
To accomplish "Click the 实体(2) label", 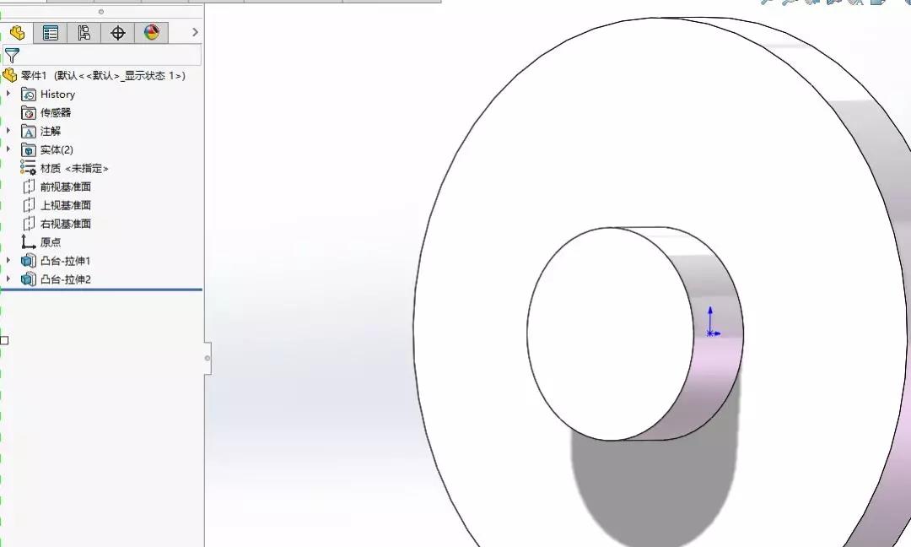I will point(57,150).
